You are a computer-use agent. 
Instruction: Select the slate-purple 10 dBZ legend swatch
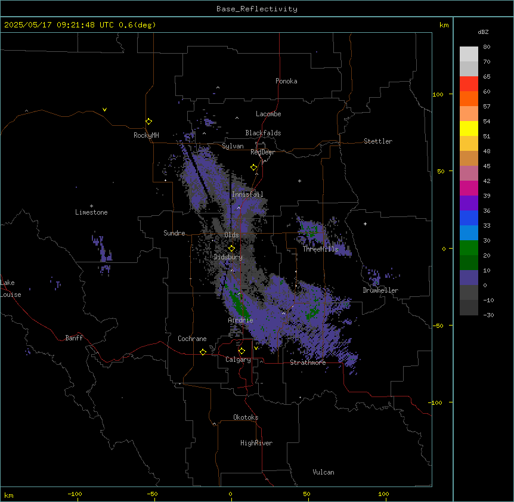(469, 278)
